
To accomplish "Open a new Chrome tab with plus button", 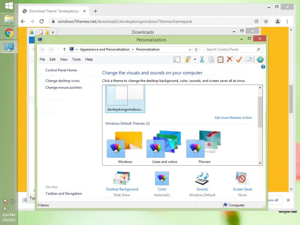I will click(x=96, y=11).
